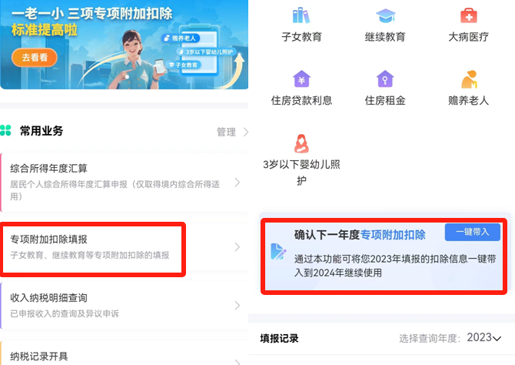Click the green 常用业务 clover icon
Viewport: 515px width, 365px height.
(5, 130)
